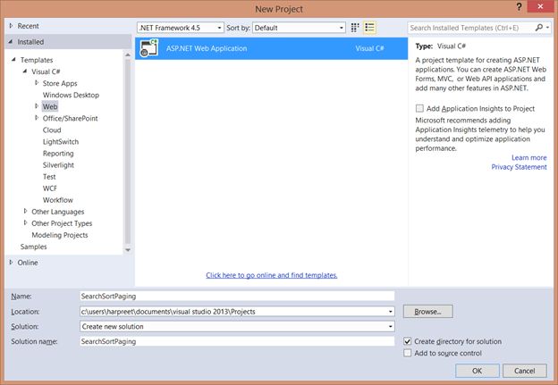Open the dialog help question mark
558x385 pixels.
click(520, 7)
